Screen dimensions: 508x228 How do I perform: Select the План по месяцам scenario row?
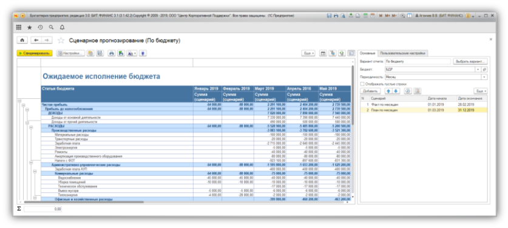click(424, 110)
